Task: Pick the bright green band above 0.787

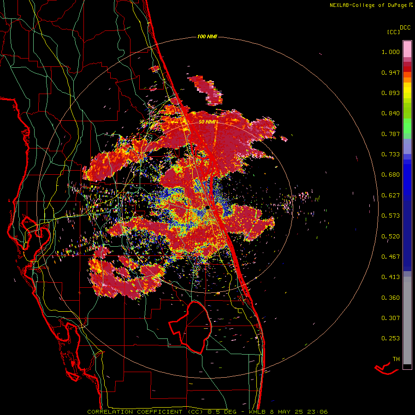Action: pos(407,126)
